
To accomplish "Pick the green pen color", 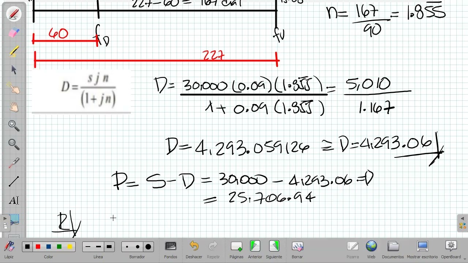I will click(x=59, y=247).
